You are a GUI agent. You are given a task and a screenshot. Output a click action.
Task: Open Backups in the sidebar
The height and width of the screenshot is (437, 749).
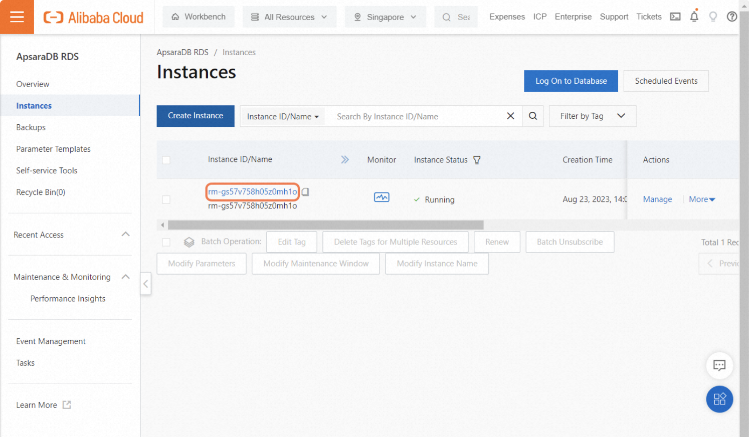point(31,127)
